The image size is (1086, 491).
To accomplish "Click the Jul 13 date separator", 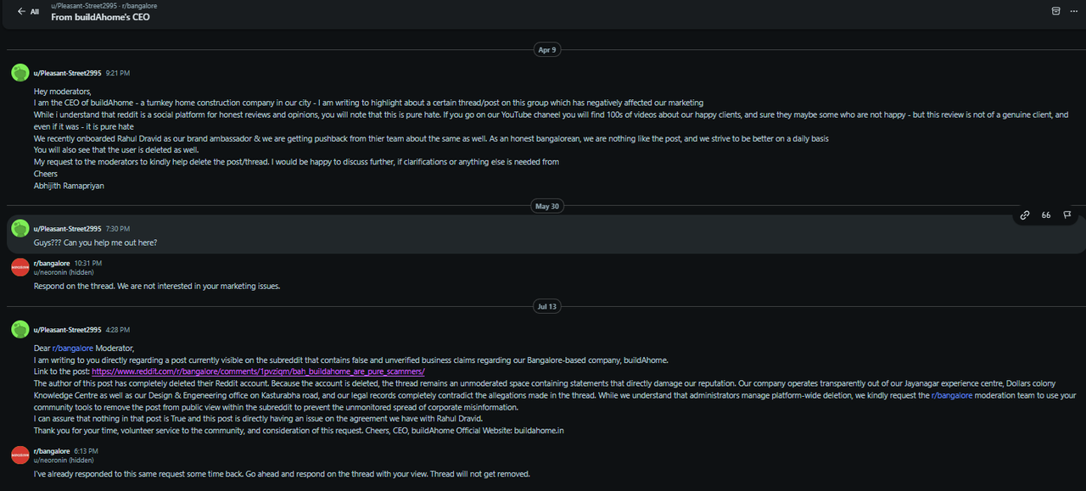I will [x=546, y=307].
